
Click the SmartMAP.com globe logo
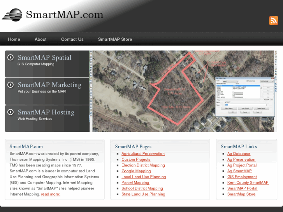(x=12, y=15)
